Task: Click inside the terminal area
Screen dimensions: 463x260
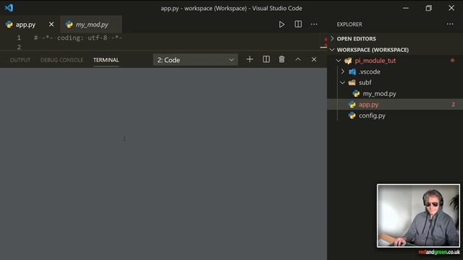Action: click(163, 164)
